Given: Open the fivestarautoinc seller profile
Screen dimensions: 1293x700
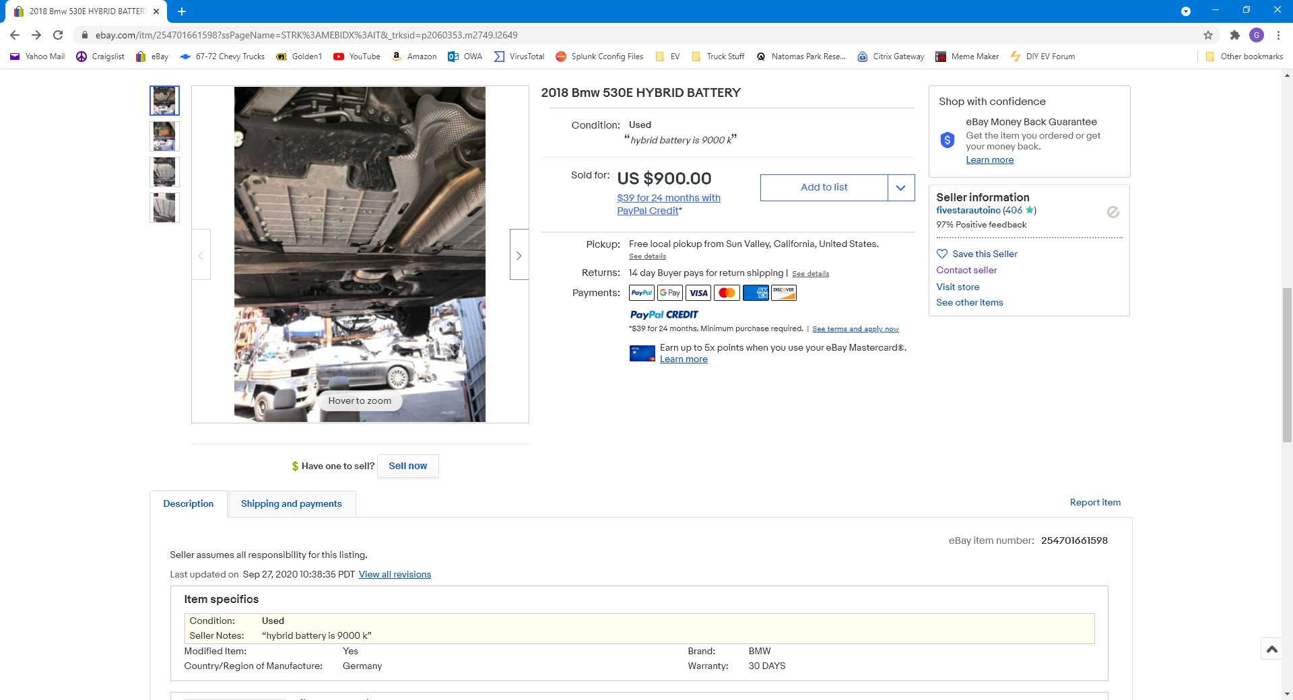Looking at the screenshot, I should pos(968,210).
